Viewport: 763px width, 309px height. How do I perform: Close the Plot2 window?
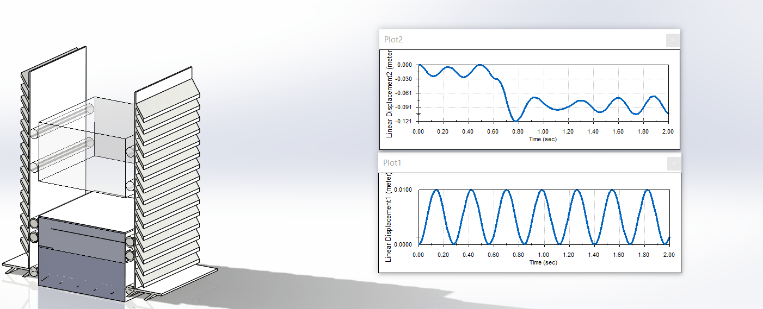673,40
